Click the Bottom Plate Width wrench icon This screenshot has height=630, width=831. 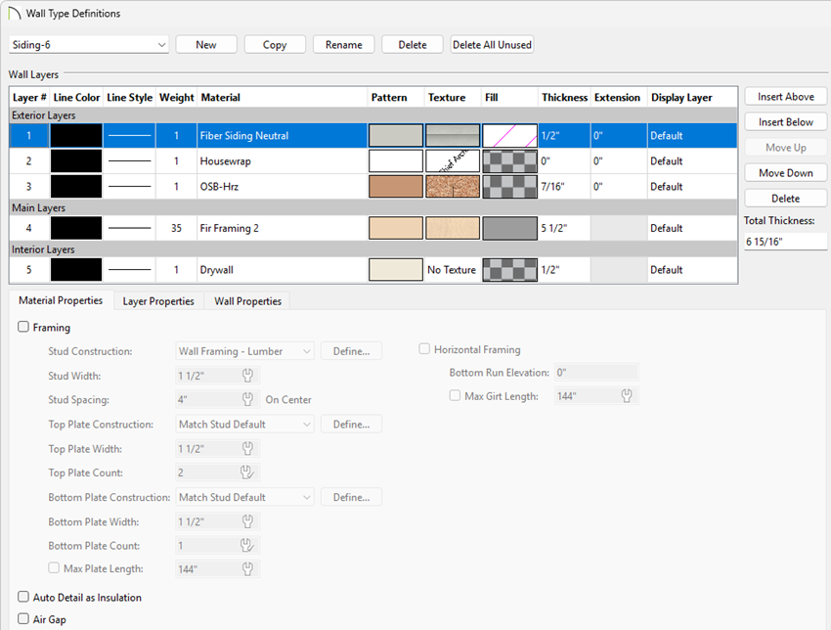[247, 521]
